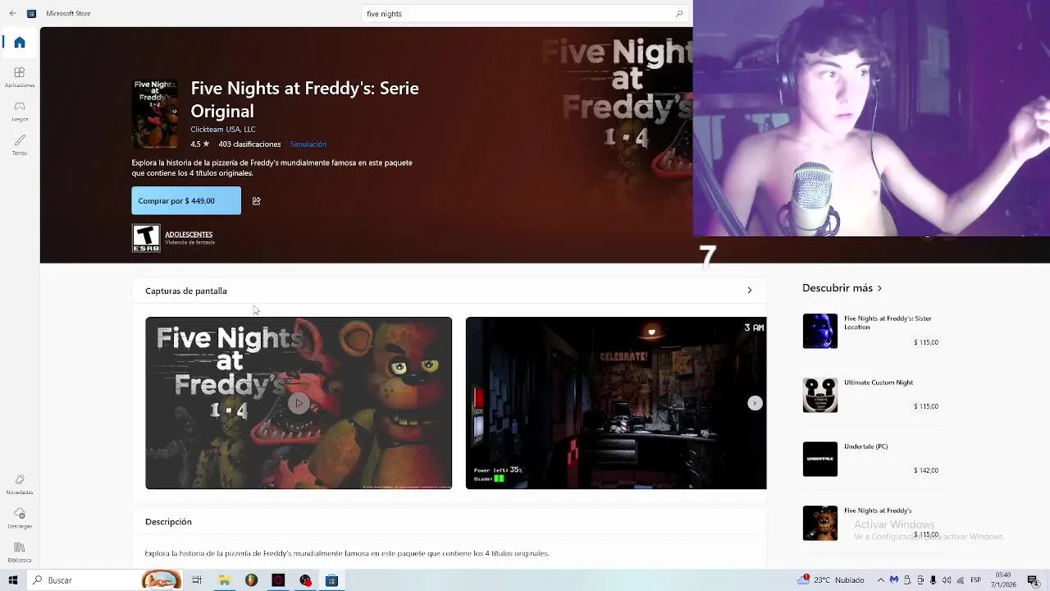Open Five Nights at Freddy's: Sister Location
1050x591 pixels.
(888, 323)
